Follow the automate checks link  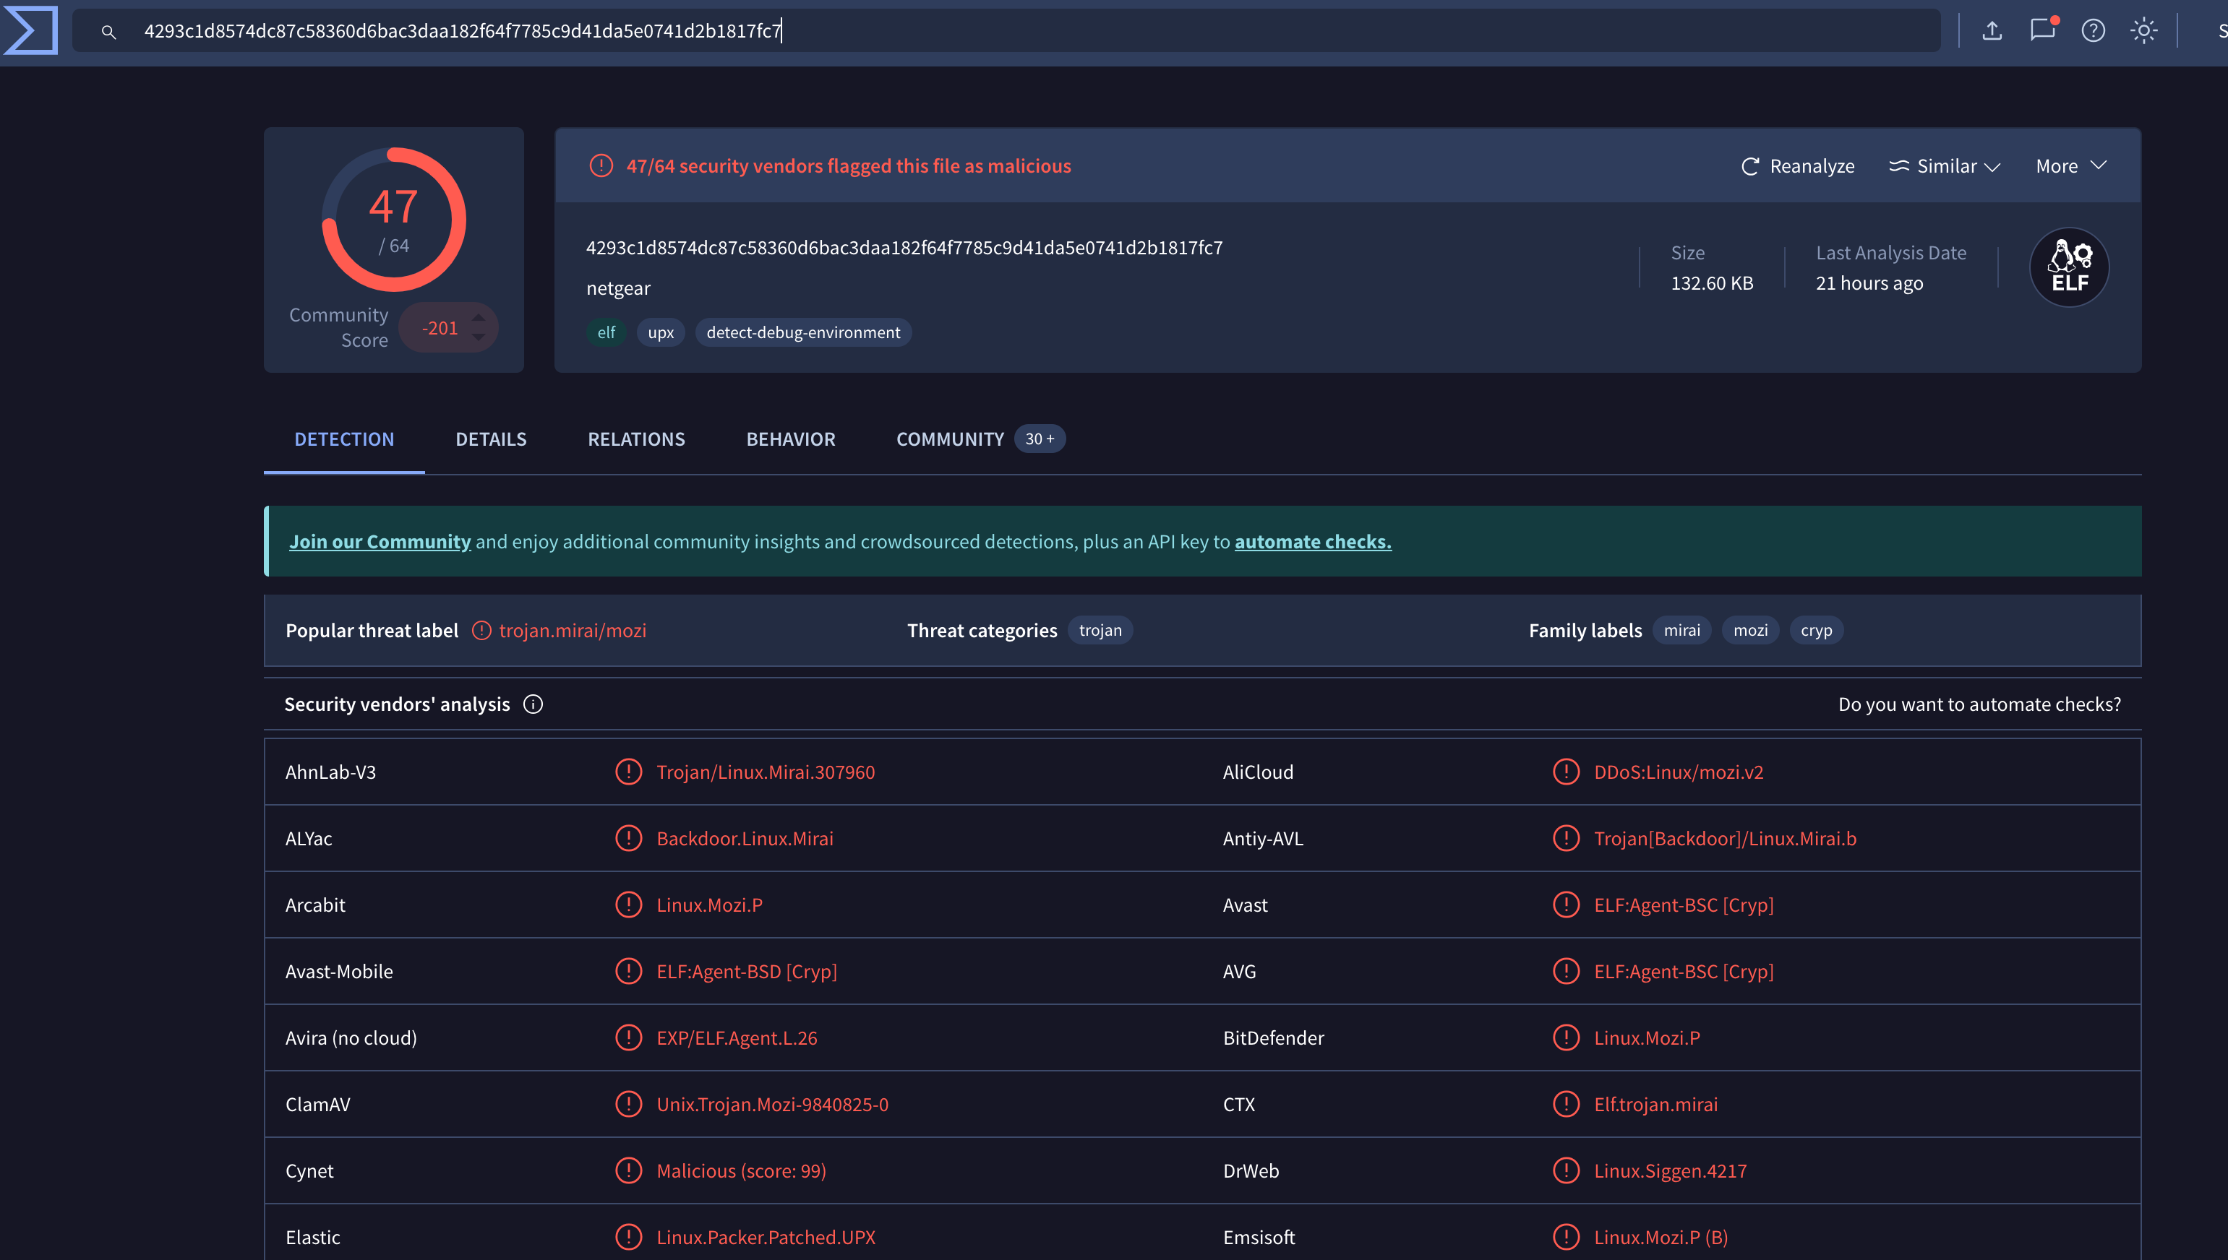[x=1313, y=542]
